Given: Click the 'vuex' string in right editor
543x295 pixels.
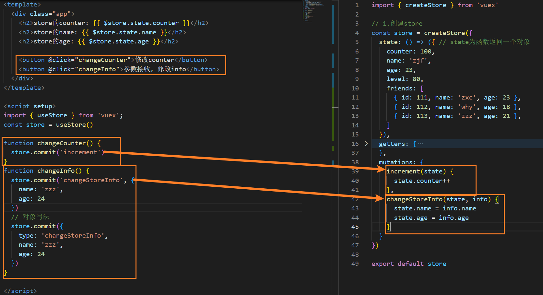Looking at the screenshot, I should point(487,5).
